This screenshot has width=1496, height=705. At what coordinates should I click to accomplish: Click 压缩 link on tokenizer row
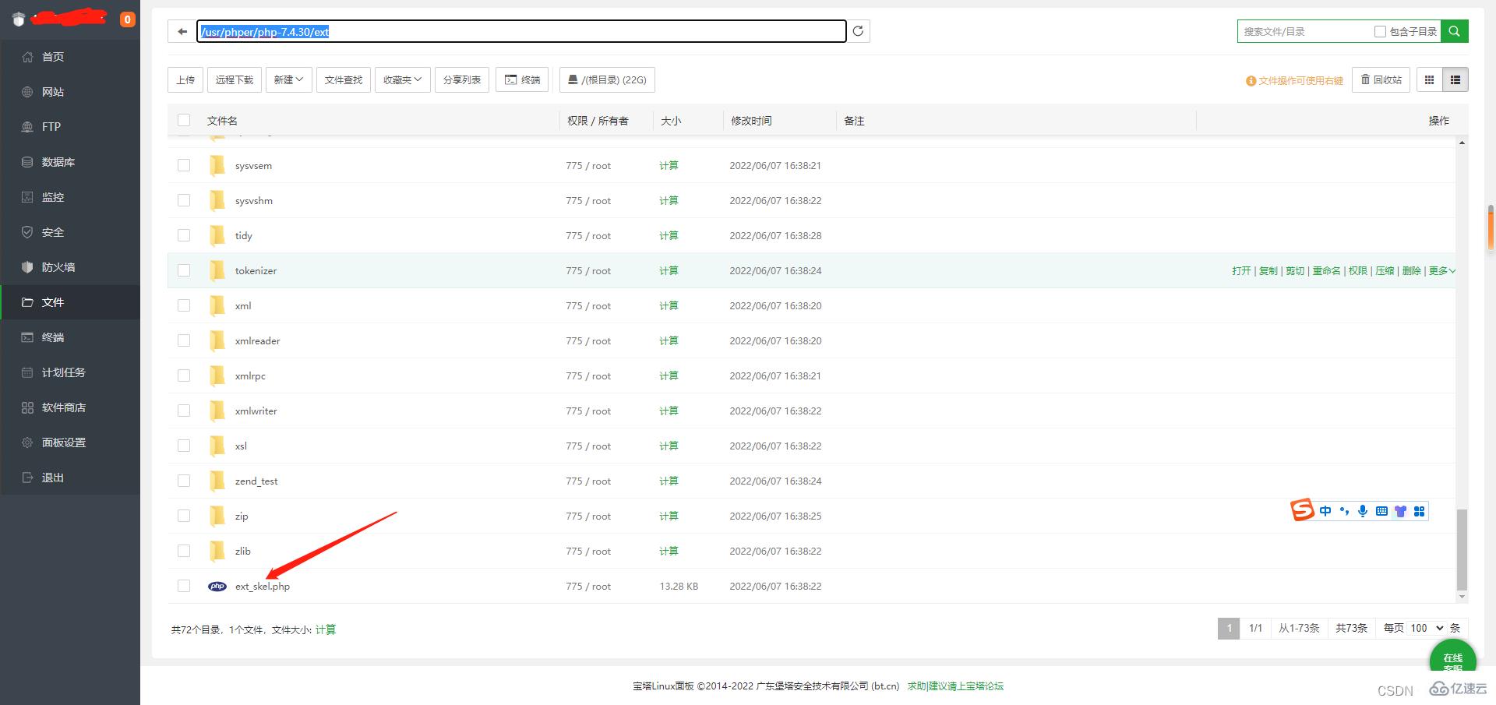click(1385, 270)
